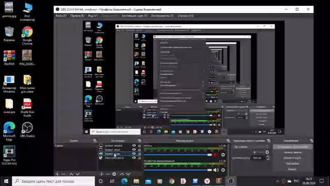Hide the Захват окна source
Image resolution: width=330 pixels, height=186 pixels.
click(x=134, y=150)
